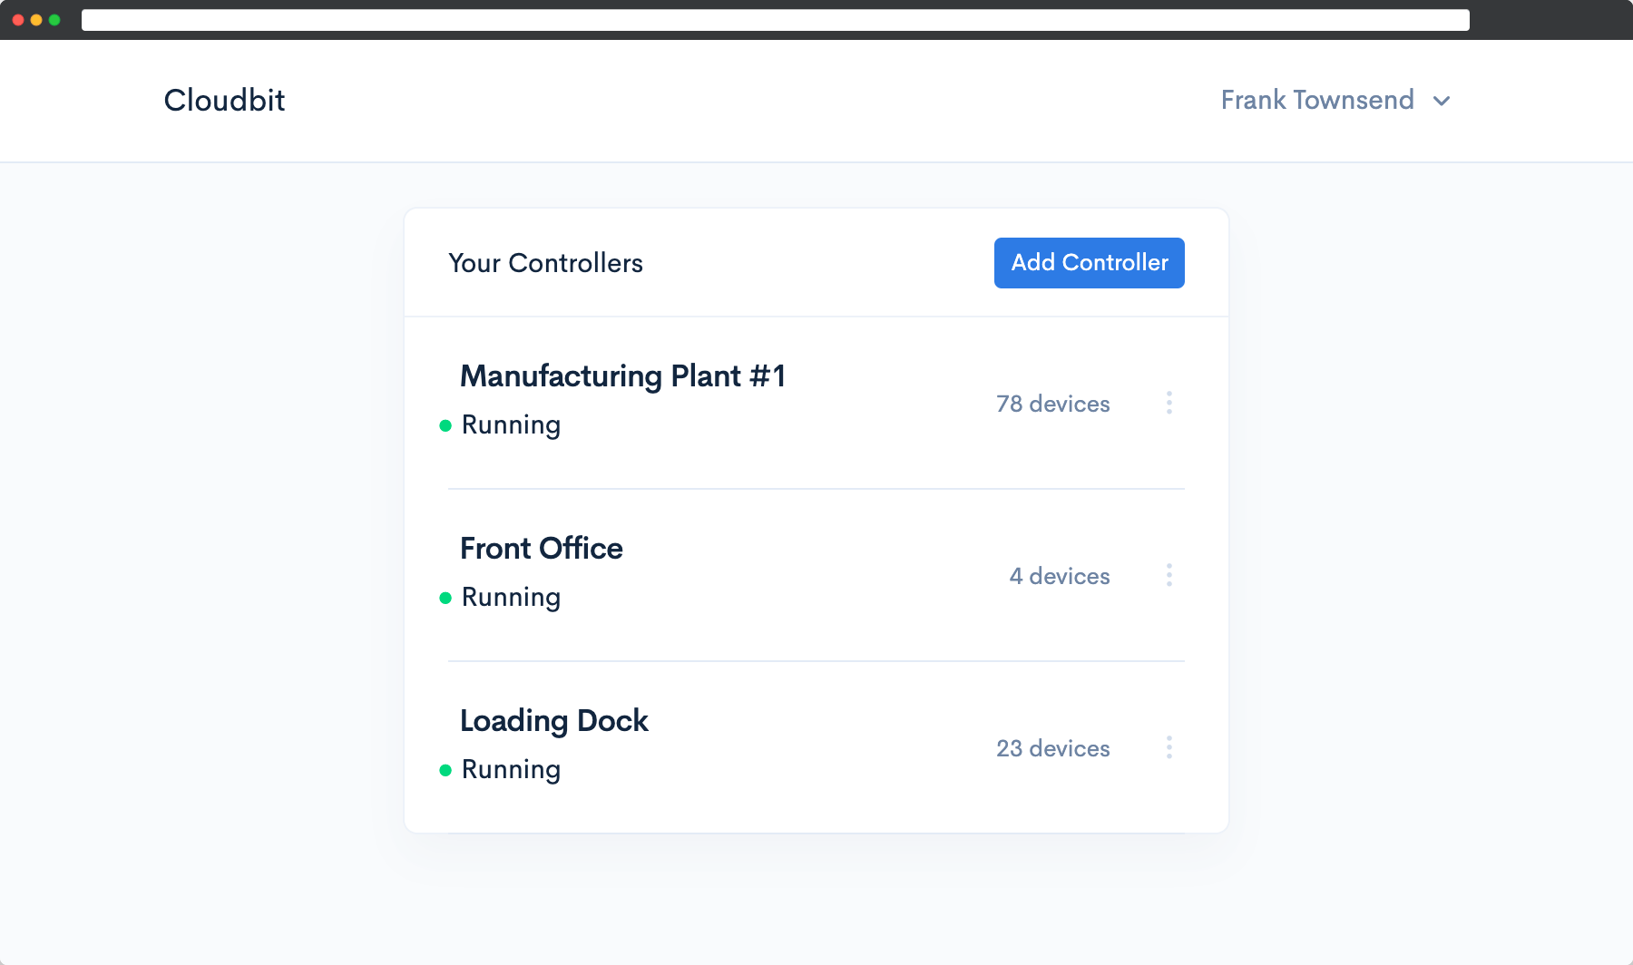Open the Front Office options menu
1633x965 pixels.
pos(1169,575)
